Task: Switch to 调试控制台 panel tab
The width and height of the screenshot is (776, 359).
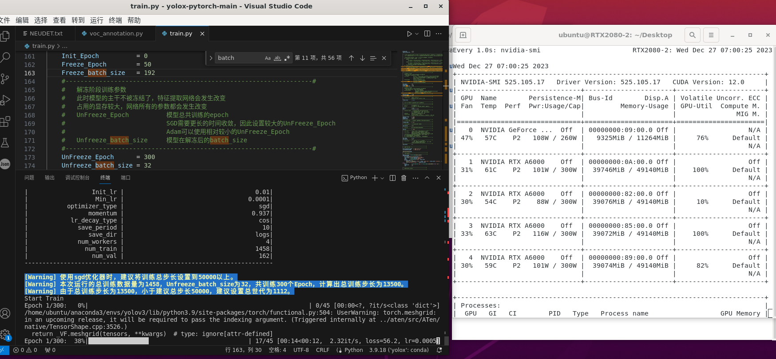Action: coord(77,178)
